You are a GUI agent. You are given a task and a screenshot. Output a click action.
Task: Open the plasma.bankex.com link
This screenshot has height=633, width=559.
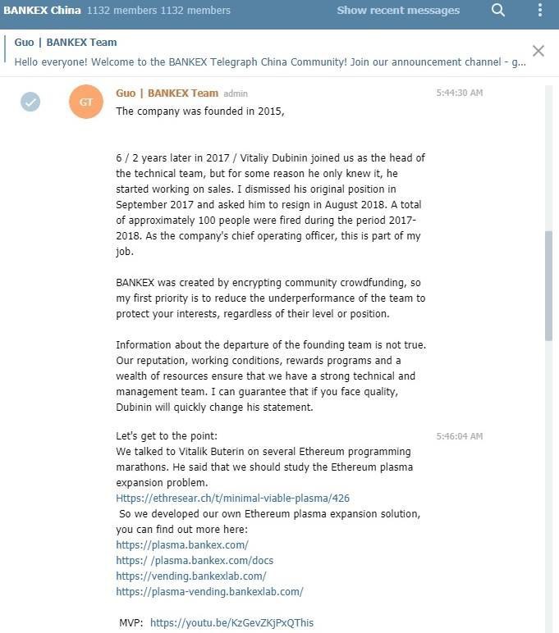182,544
